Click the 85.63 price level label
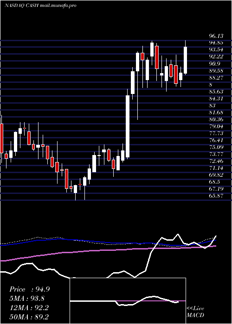 216,92
